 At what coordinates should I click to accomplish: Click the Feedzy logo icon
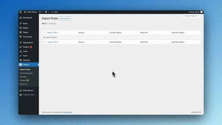coord(21,65)
